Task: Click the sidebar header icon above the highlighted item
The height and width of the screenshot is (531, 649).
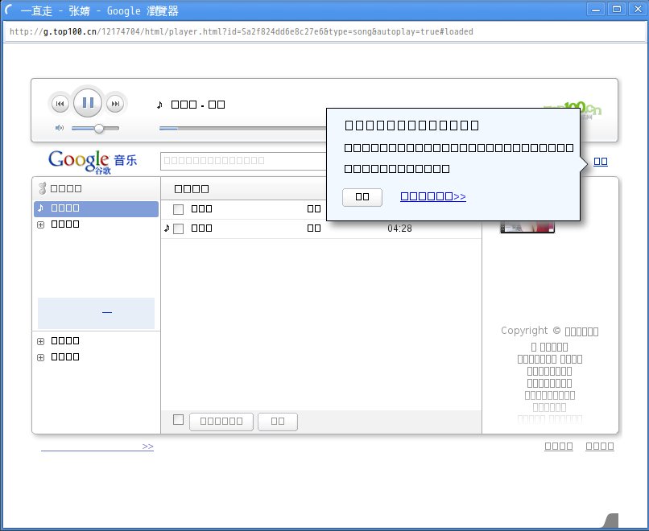Action: pos(42,188)
